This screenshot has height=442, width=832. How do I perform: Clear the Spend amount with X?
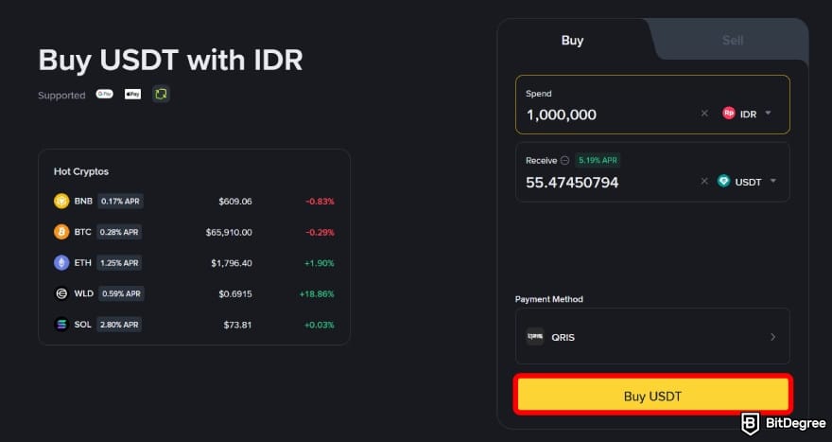coord(704,114)
